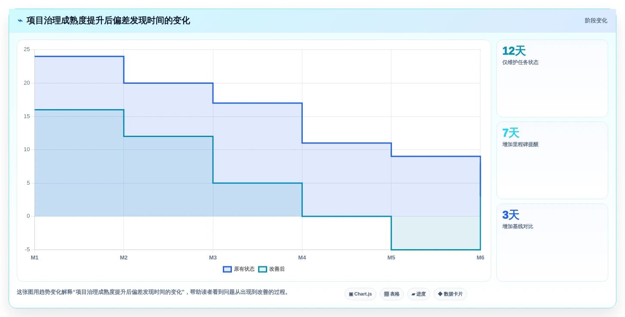Viewport: 625px width, 317px height.
Task: Select the 数据卡片 tag
Action: point(450,294)
